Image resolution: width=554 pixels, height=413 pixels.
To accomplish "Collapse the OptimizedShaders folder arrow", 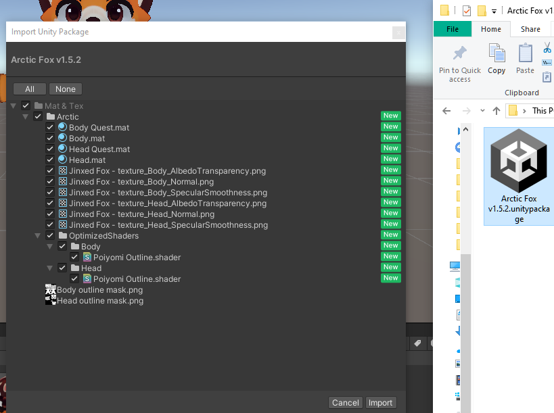I will [38, 236].
